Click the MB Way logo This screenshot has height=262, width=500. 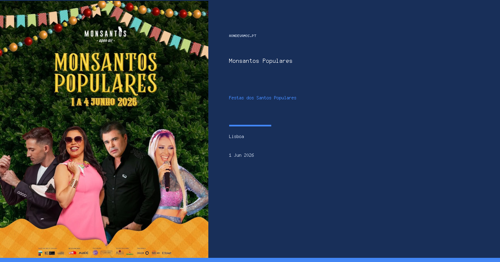point(155,253)
